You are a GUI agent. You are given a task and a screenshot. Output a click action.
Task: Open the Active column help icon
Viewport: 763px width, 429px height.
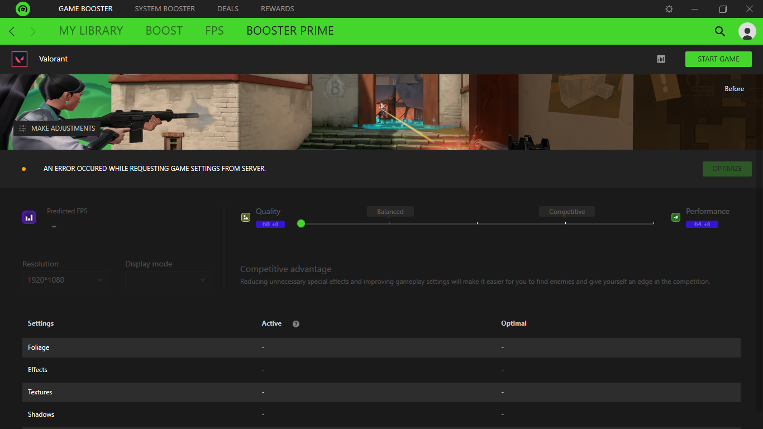[x=296, y=324]
